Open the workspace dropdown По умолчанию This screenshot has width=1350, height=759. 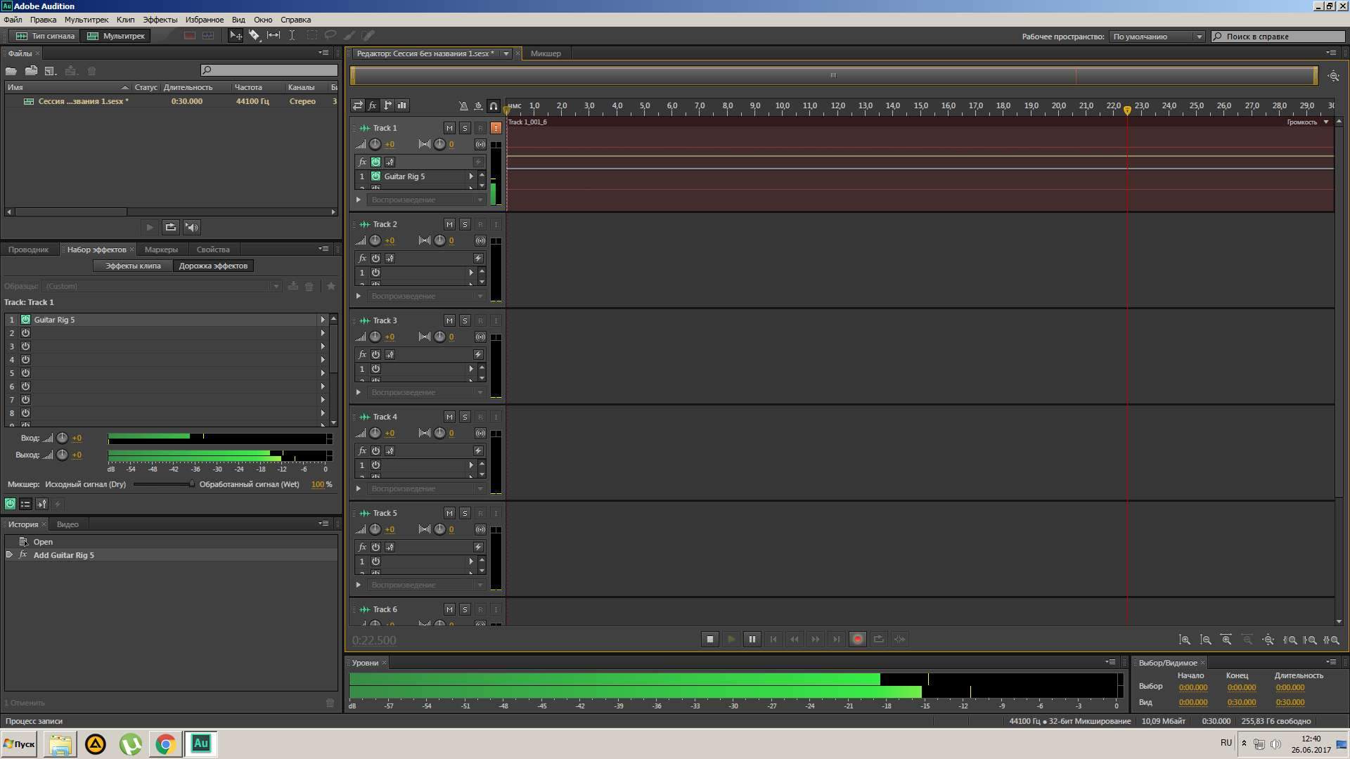click(x=1157, y=37)
